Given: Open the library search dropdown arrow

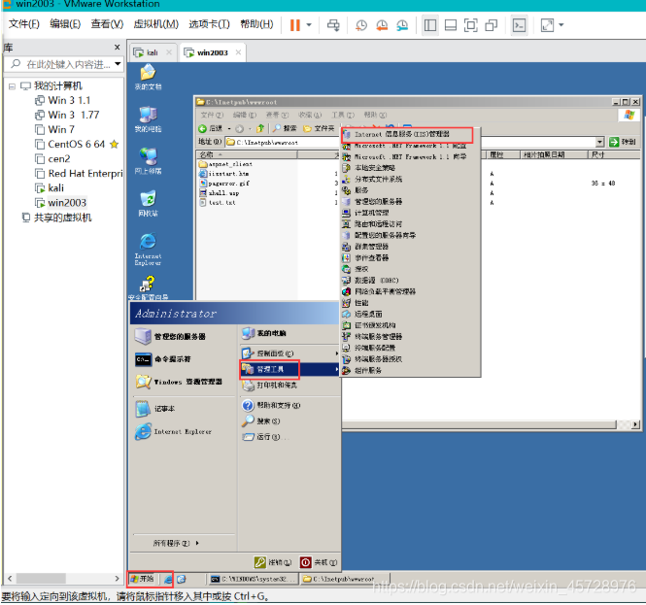Looking at the screenshot, I should pos(118,64).
